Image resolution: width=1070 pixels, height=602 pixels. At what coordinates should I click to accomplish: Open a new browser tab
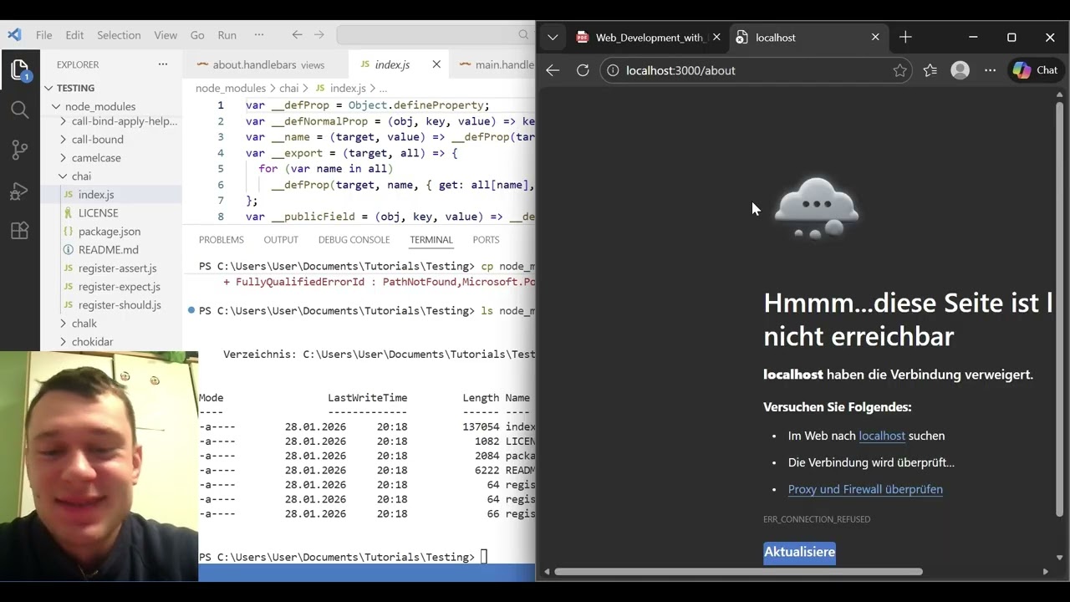point(905,38)
